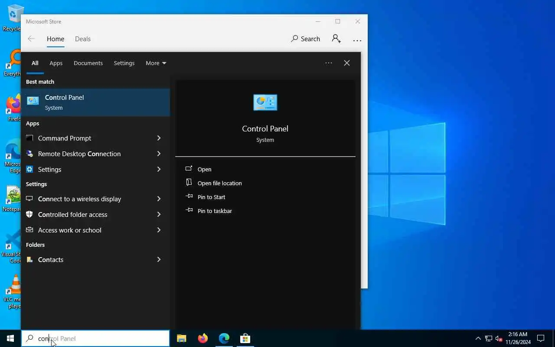Open the notification center icon
555x347 pixels.
[x=541, y=338]
